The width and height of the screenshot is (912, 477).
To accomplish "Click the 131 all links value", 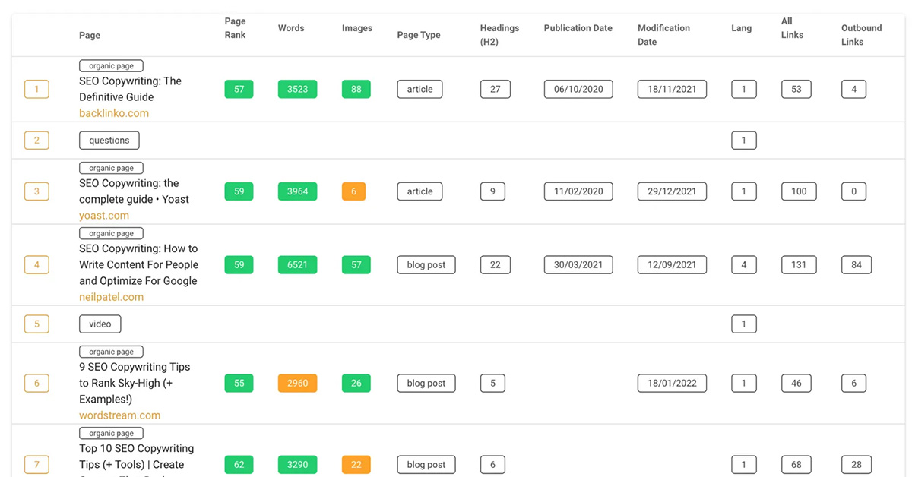I will (x=799, y=265).
